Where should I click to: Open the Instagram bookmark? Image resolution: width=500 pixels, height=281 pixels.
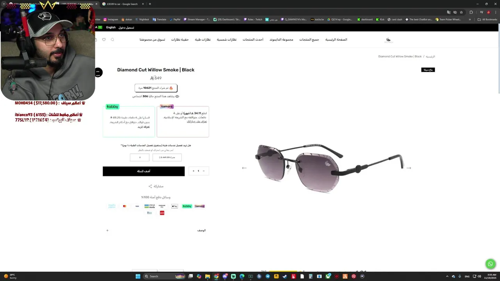(111, 19)
